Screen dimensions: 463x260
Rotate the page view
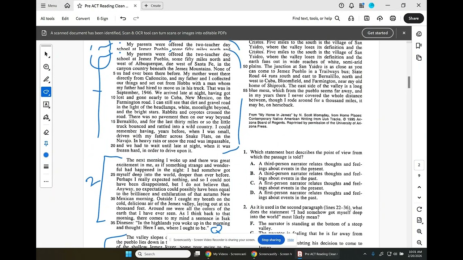click(x=419, y=209)
